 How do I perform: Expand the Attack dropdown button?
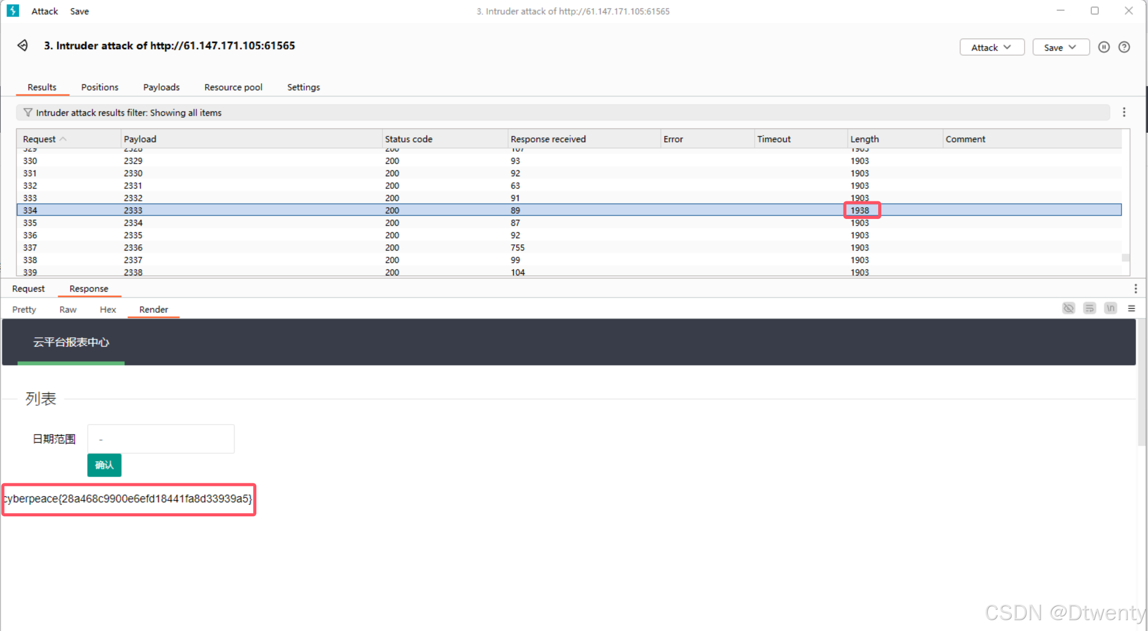pos(991,47)
